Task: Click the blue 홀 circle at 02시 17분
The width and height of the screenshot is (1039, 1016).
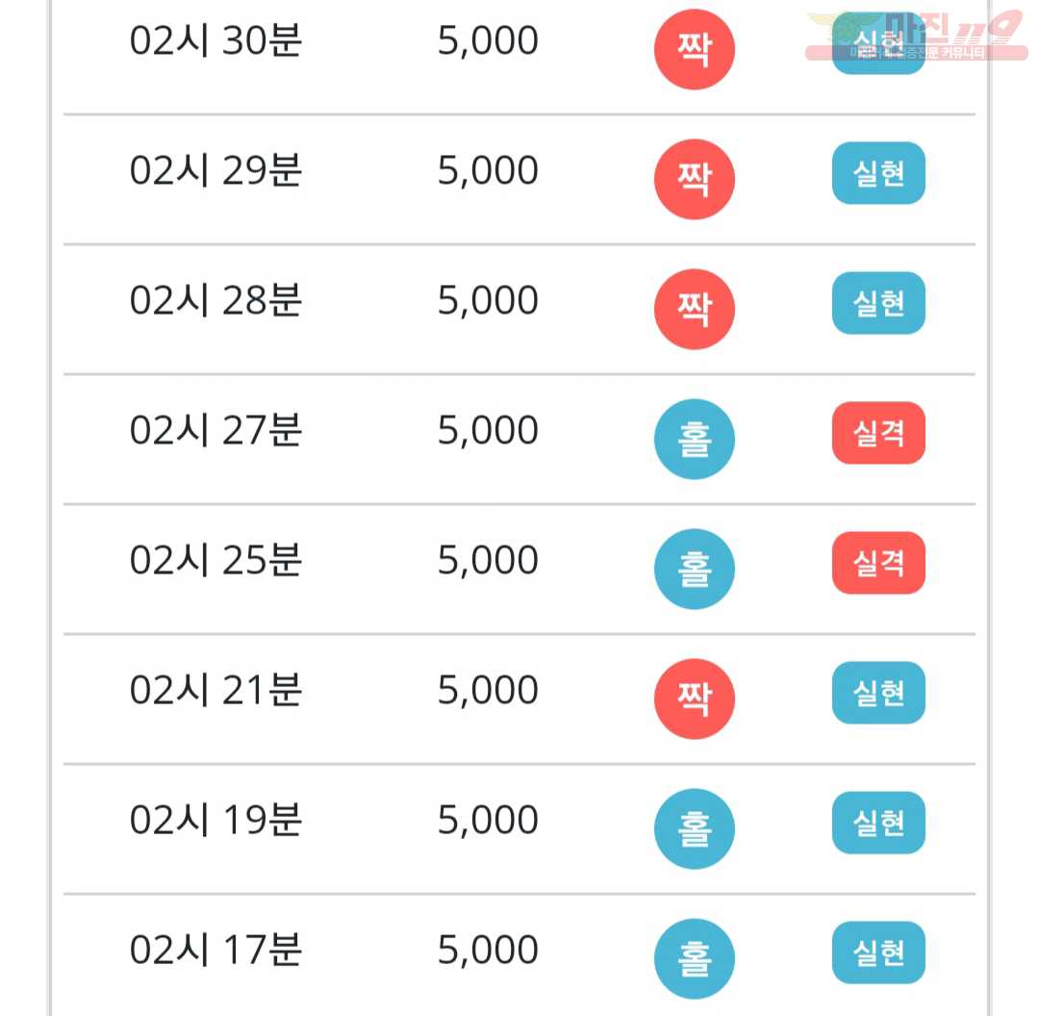Action: coord(694,958)
